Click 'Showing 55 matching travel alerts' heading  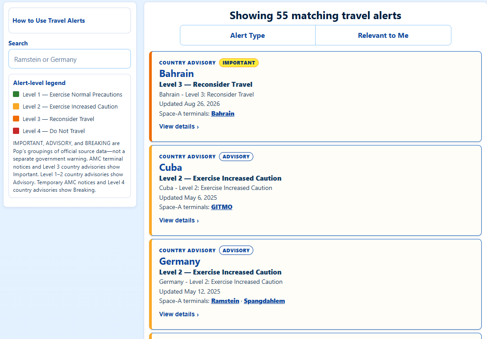[x=315, y=16]
